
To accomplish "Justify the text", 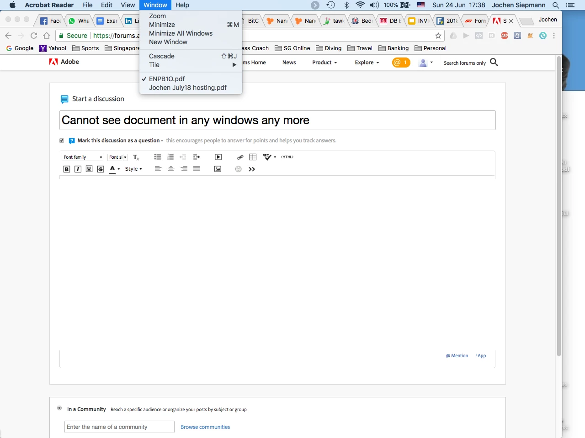I will 197,169.
